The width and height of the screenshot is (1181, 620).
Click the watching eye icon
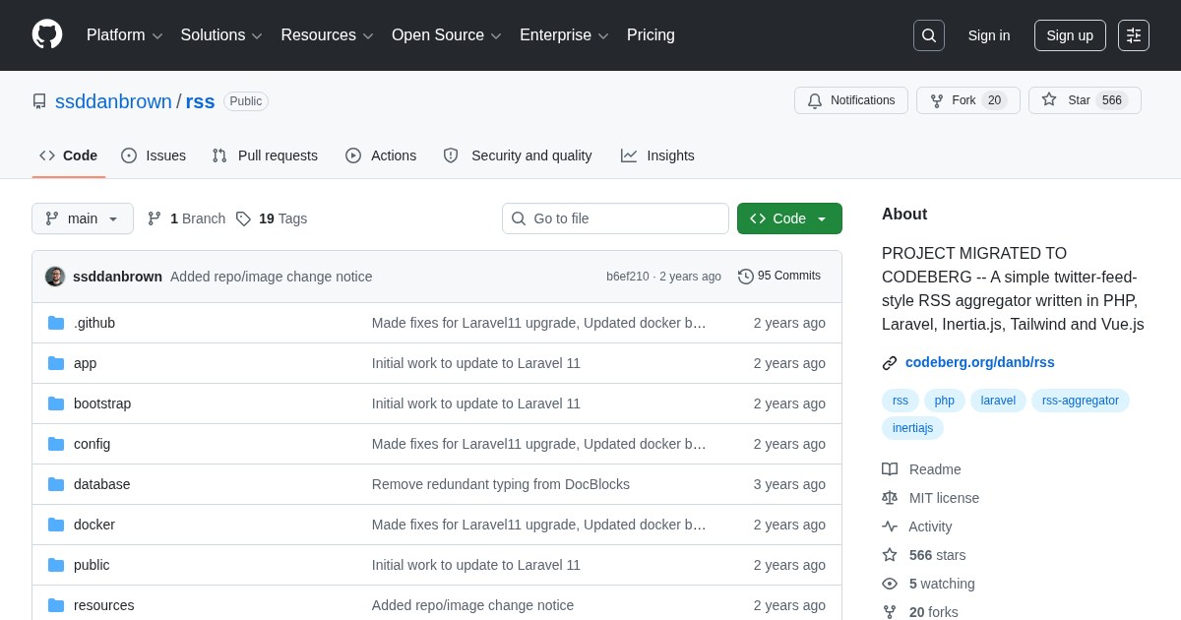pyautogui.click(x=890, y=584)
